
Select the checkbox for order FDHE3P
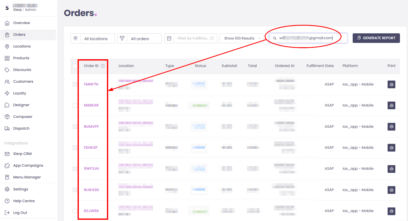click(75, 148)
